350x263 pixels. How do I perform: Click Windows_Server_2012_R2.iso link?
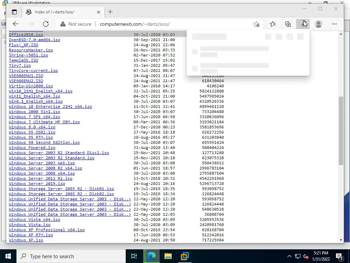point(41,178)
